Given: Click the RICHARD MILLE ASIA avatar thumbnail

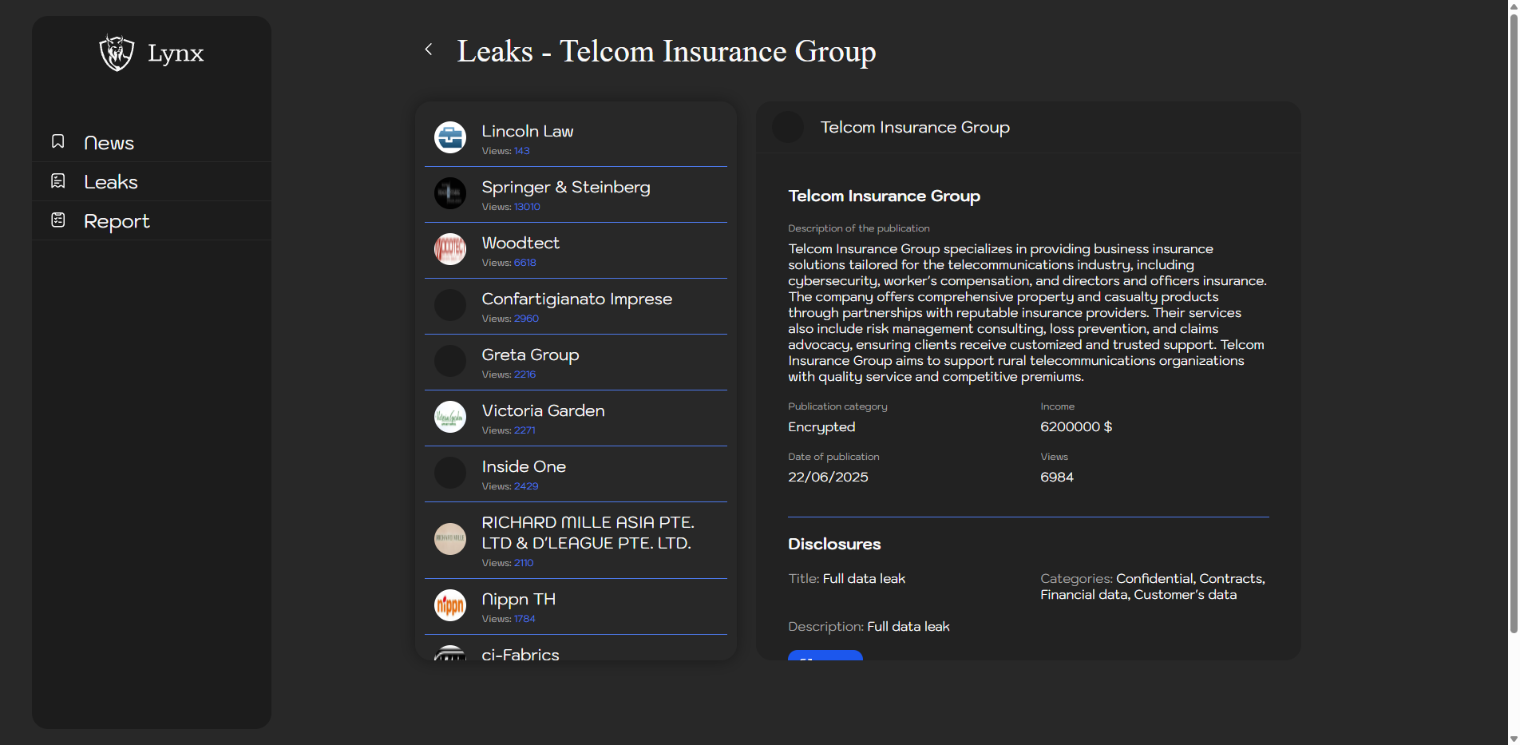Looking at the screenshot, I should point(450,539).
